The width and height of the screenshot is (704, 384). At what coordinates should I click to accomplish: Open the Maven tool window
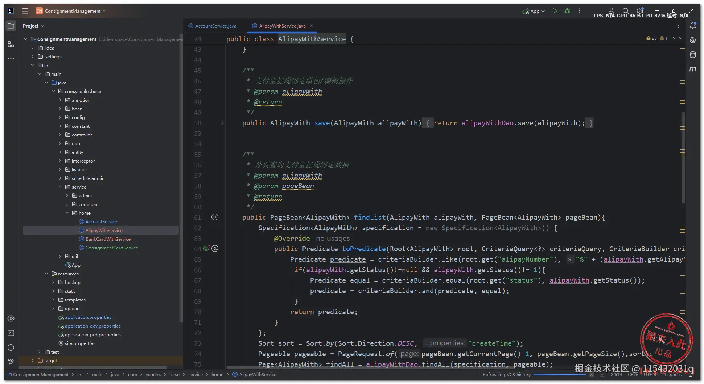[693, 69]
